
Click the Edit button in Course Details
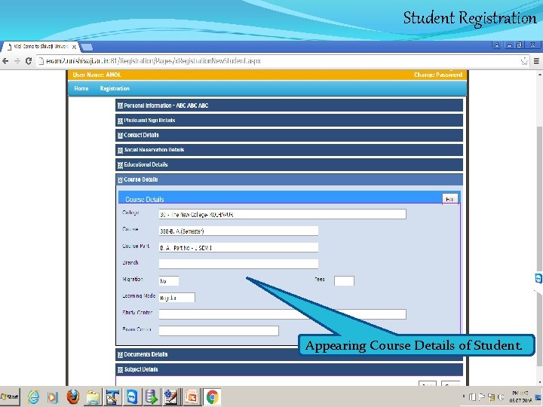(x=449, y=199)
